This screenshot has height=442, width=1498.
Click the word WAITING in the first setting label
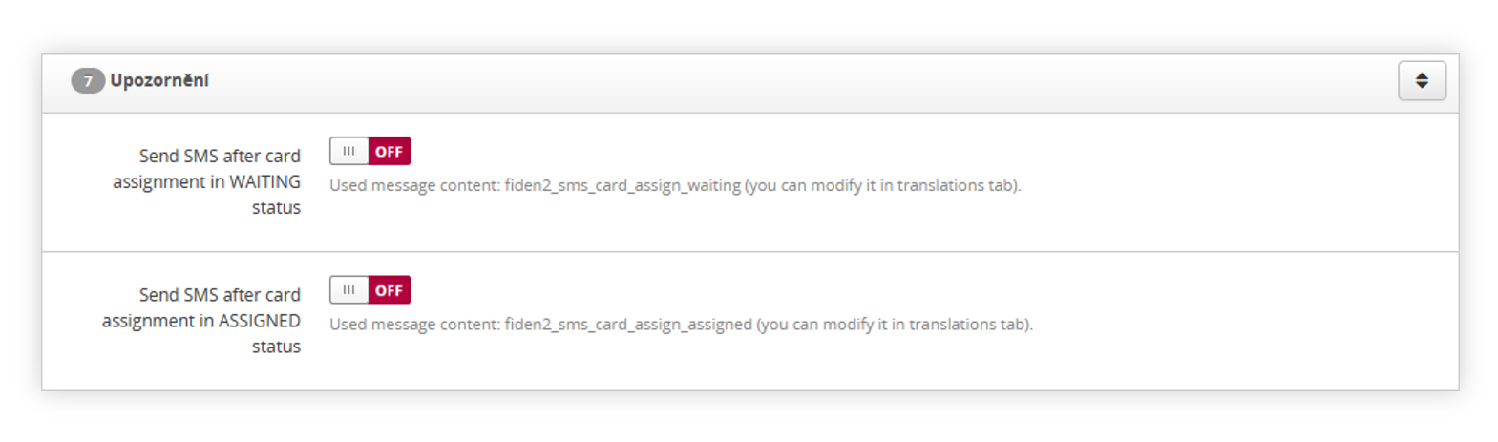click(264, 181)
